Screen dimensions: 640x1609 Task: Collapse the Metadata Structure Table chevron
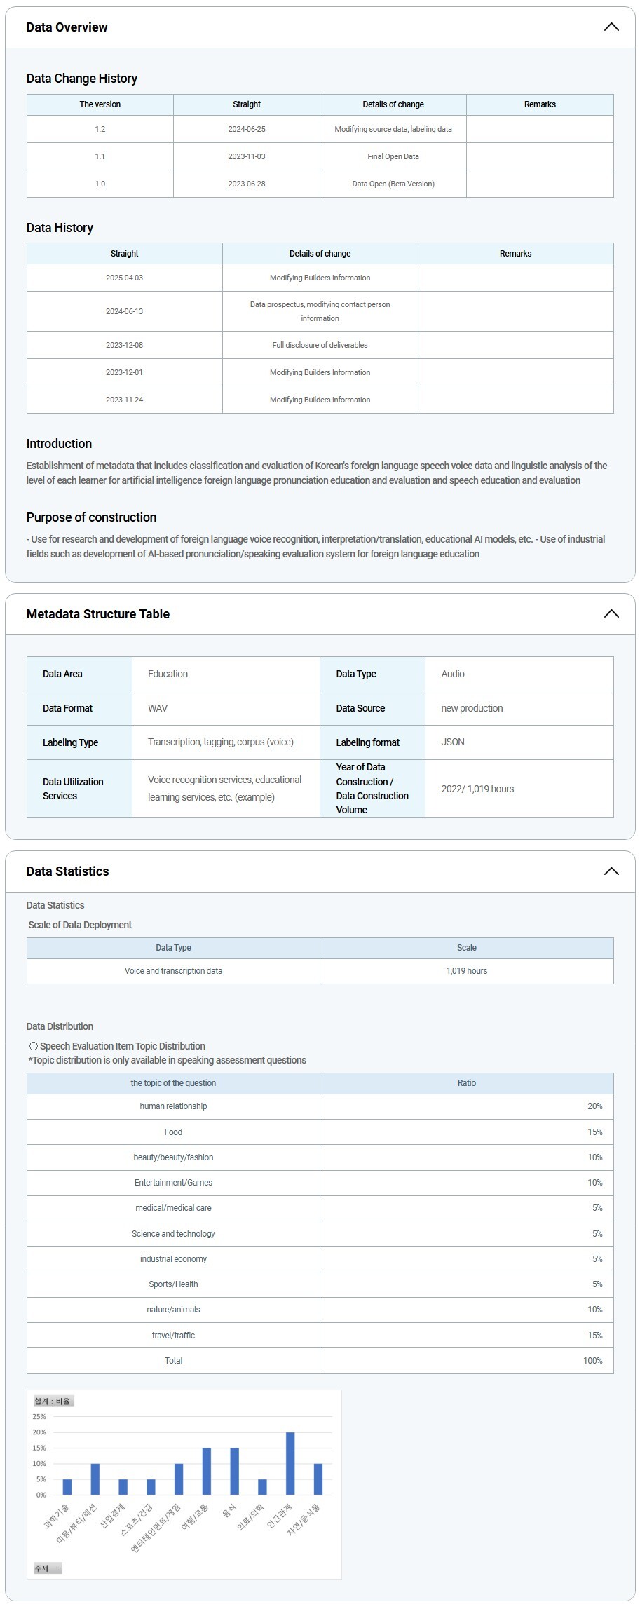click(611, 614)
